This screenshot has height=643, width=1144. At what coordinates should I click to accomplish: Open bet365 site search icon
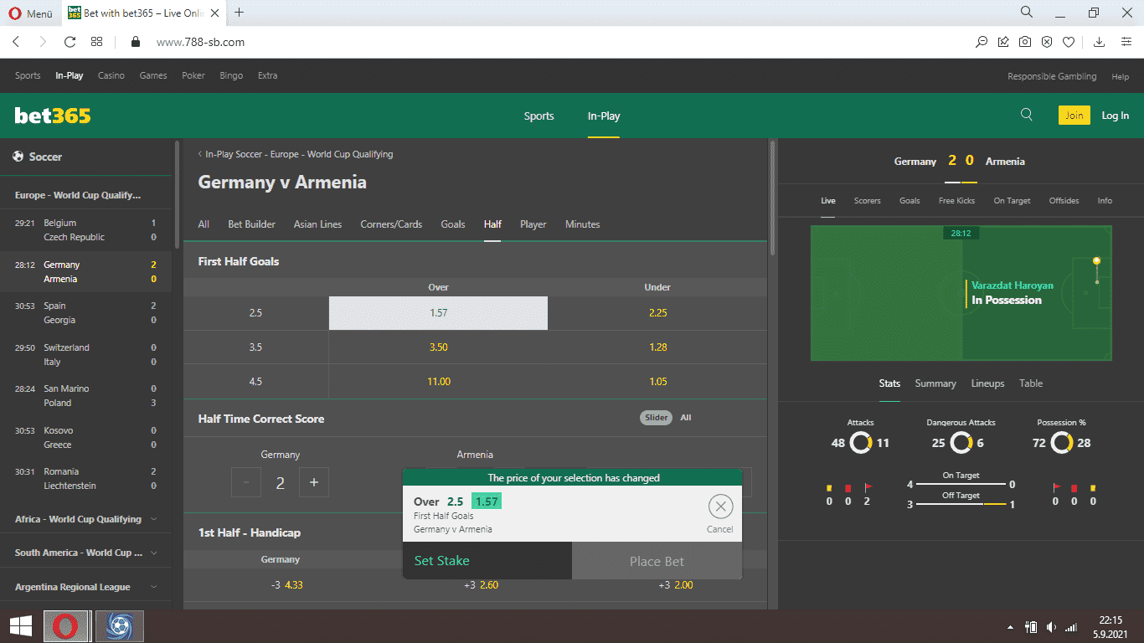1027,116
